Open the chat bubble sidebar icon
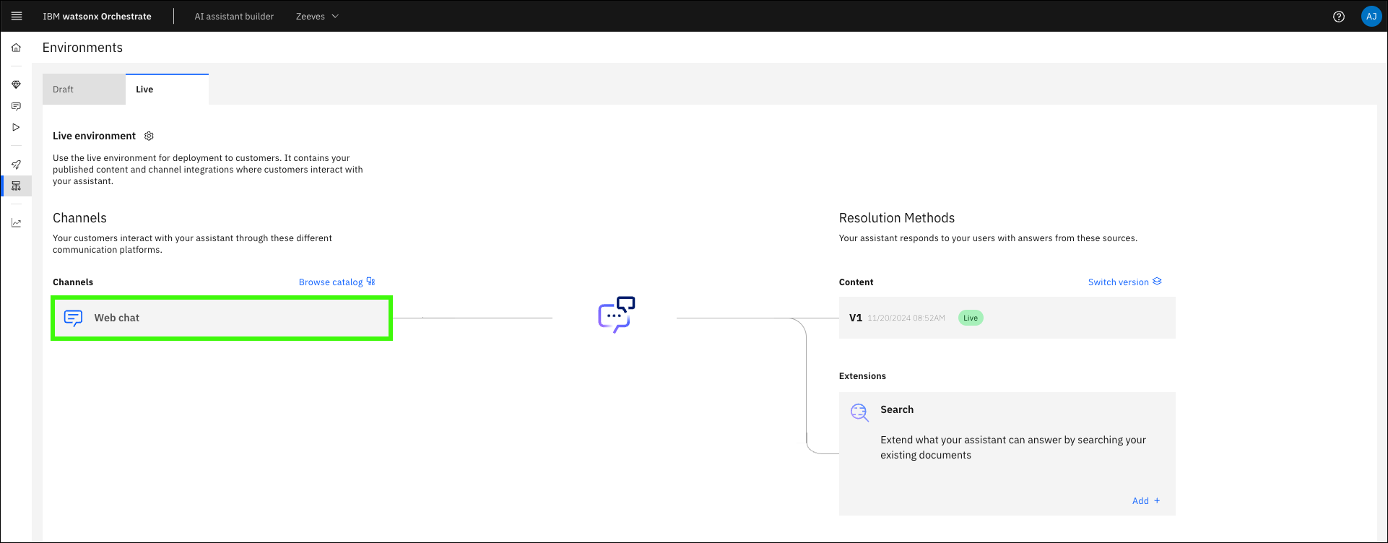Screen dimensions: 1388x543 pyautogui.click(x=16, y=106)
